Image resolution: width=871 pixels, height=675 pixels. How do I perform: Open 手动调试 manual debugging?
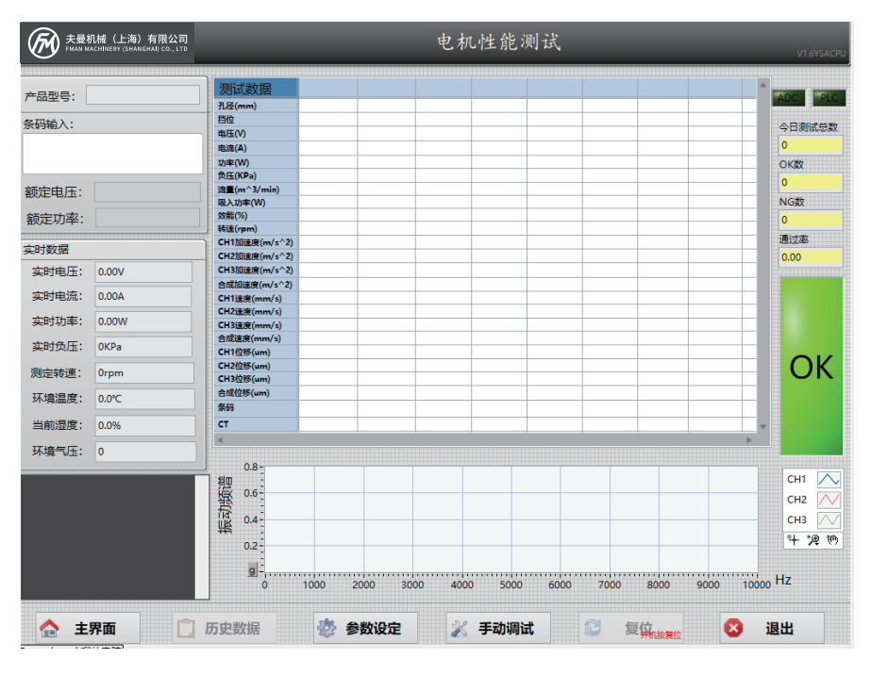(x=498, y=629)
